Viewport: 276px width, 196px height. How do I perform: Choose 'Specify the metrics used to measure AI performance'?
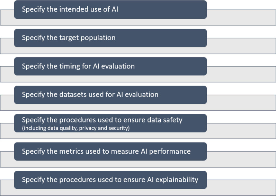[x=110, y=151]
